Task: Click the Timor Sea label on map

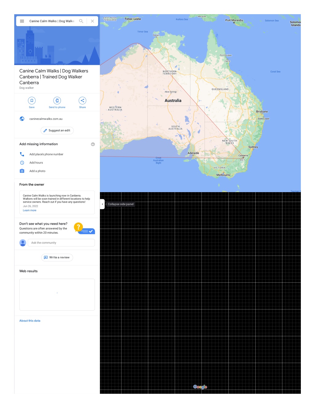Action: pos(142,32)
